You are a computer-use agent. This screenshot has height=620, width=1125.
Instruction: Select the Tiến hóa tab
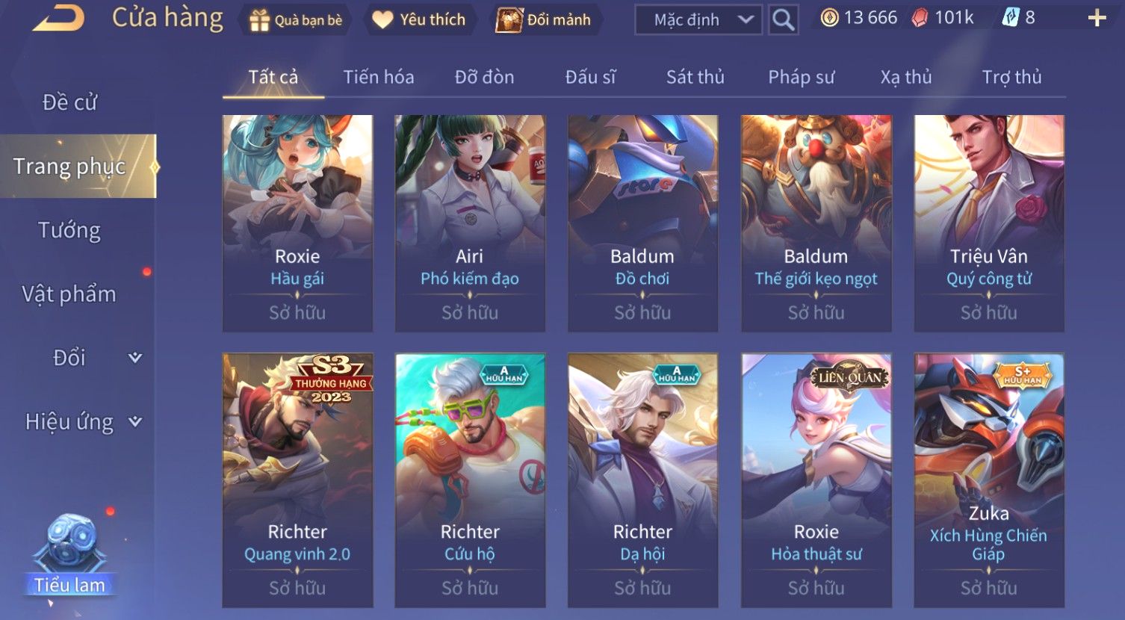tap(378, 77)
